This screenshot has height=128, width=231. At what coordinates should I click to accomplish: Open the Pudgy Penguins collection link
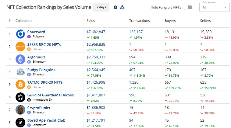coord(41,70)
